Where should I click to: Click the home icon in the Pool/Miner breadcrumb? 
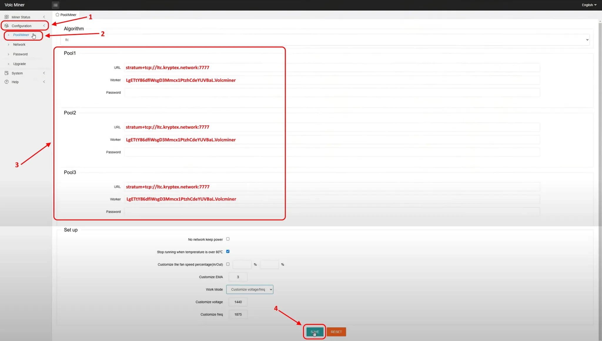point(57,15)
